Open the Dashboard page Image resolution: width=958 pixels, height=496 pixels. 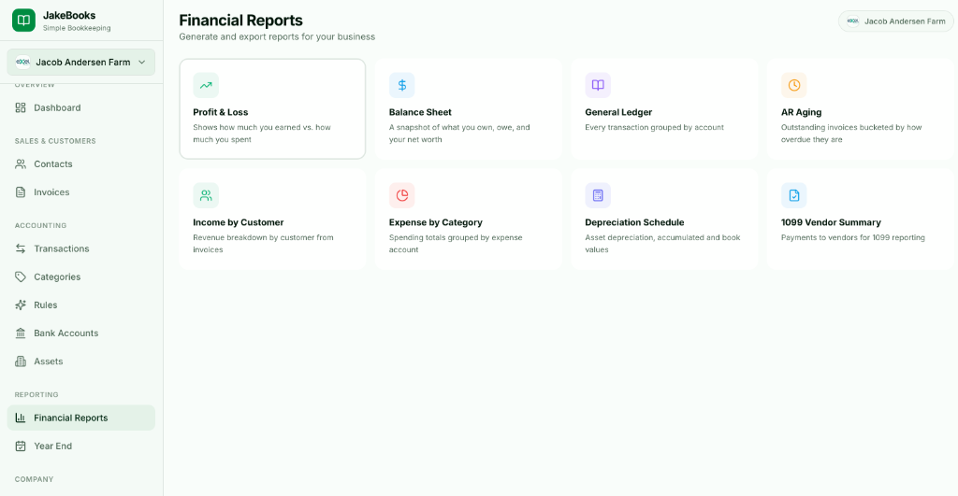[x=81, y=108]
